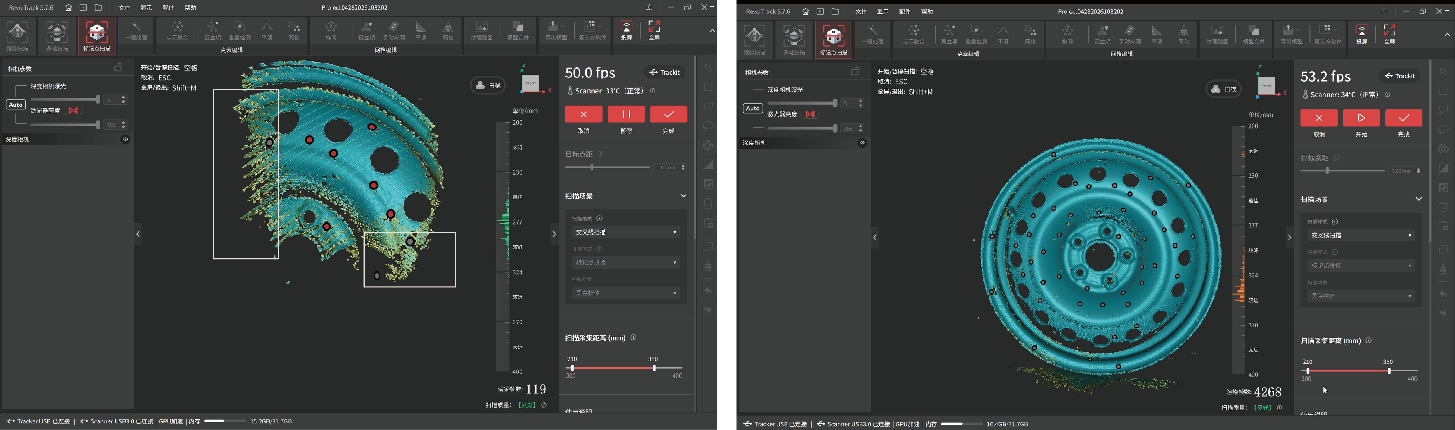Select 跟踪扫描 mode in left window
The image size is (1455, 430).
[17, 36]
